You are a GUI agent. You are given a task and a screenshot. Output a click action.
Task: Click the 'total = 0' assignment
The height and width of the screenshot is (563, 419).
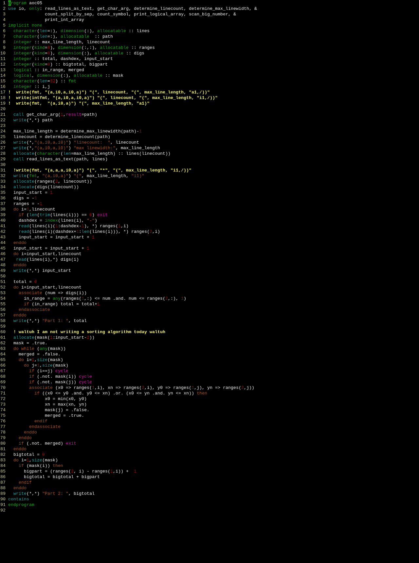(25, 282)
